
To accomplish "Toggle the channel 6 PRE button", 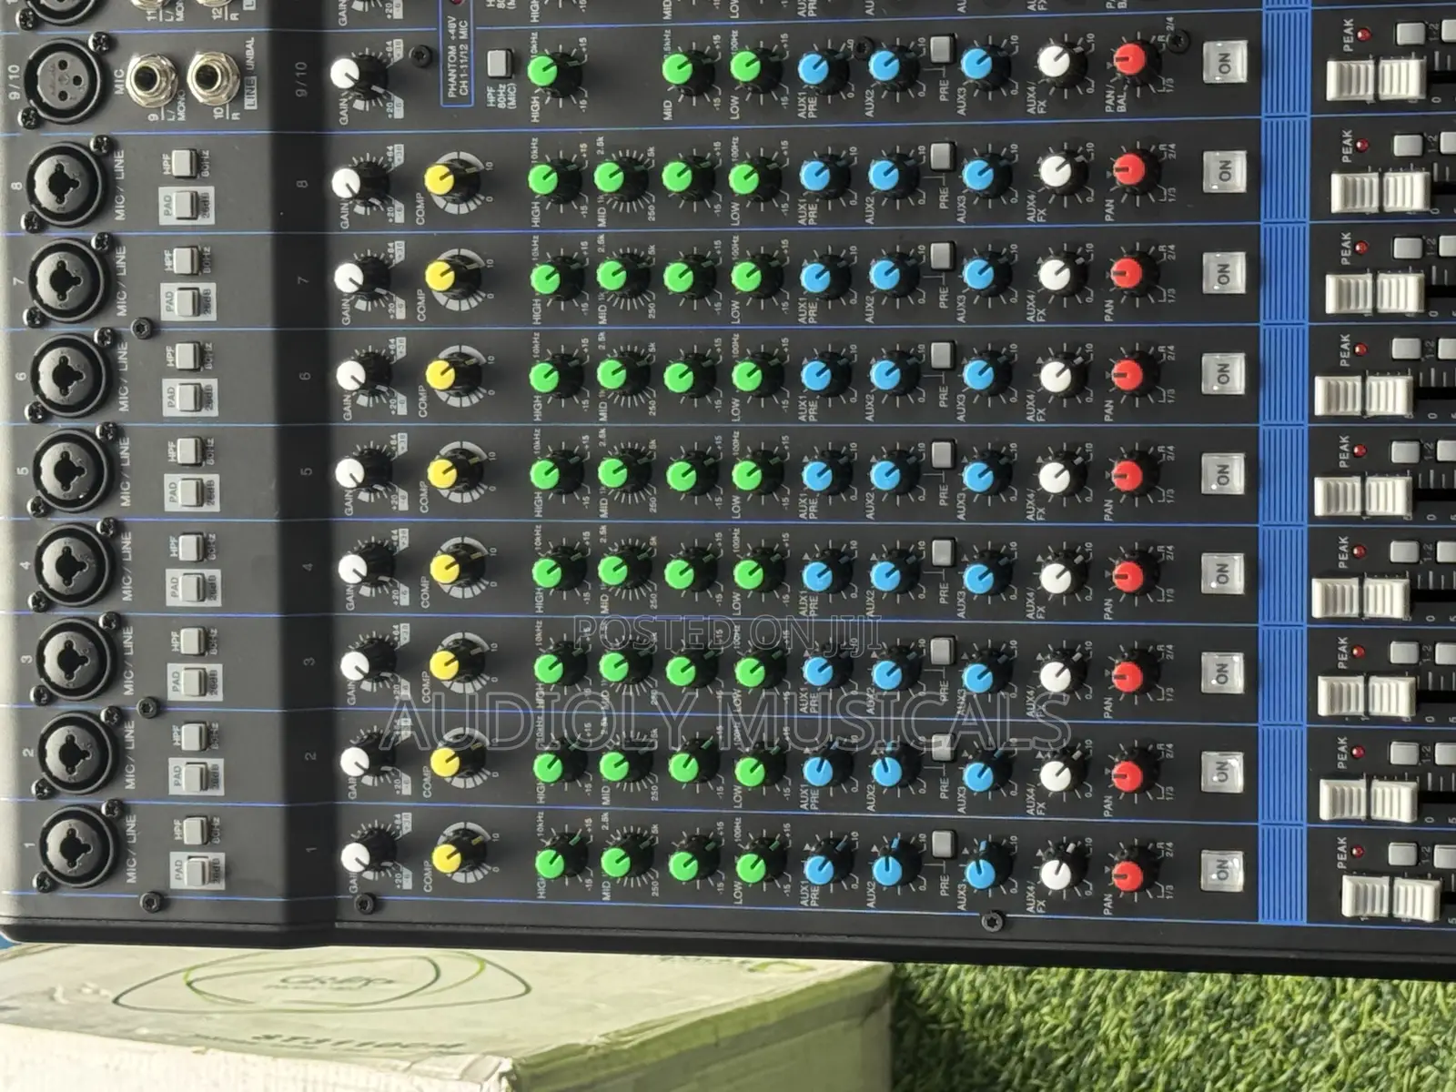I will click(942, 354).
